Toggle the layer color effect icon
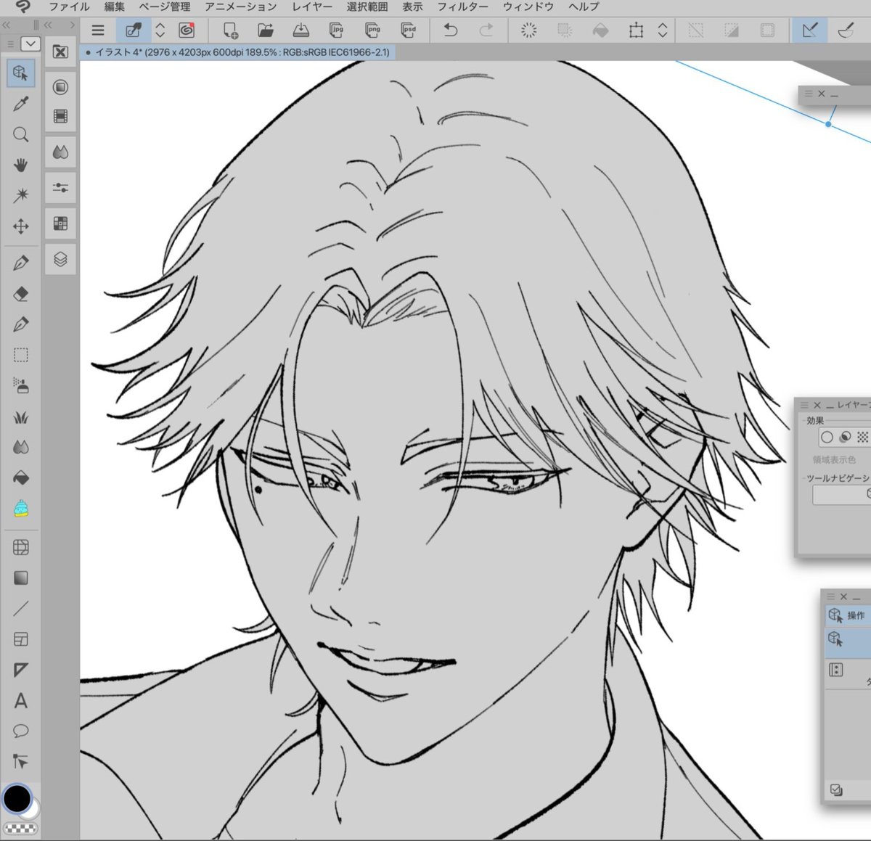This screenshot has width=871, height=841. (x=845, y=437)
